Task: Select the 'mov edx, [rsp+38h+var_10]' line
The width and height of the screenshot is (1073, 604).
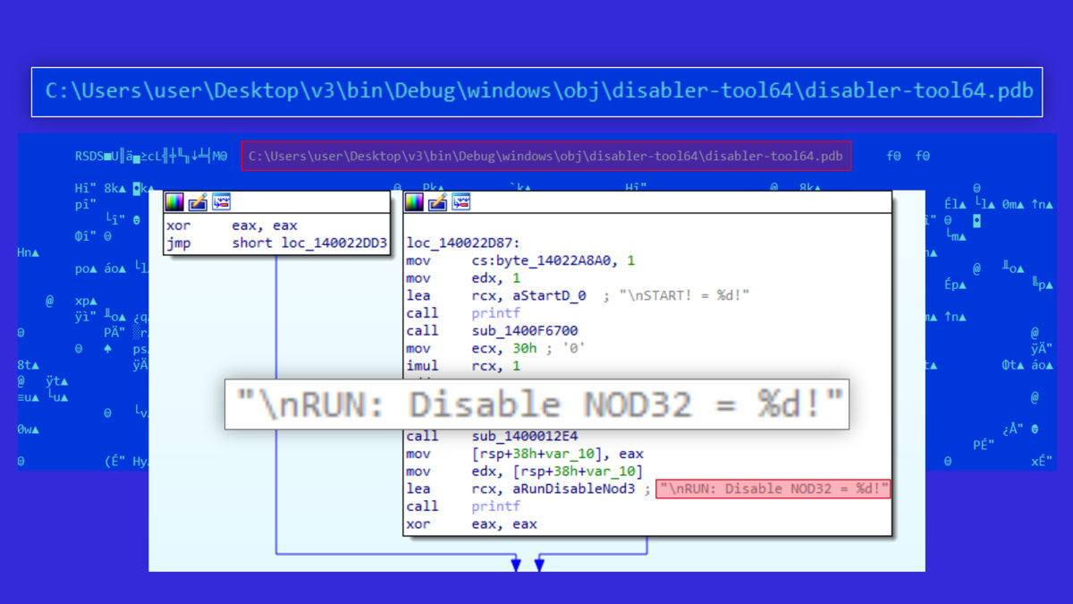Action: point(525,472)
